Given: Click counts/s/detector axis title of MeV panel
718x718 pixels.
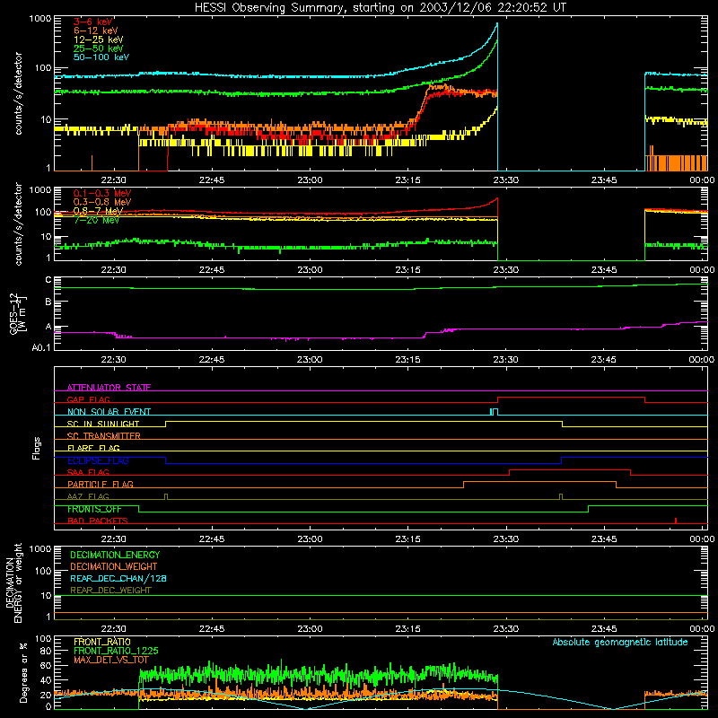Looking at the screenshot, I should point(18,223).
